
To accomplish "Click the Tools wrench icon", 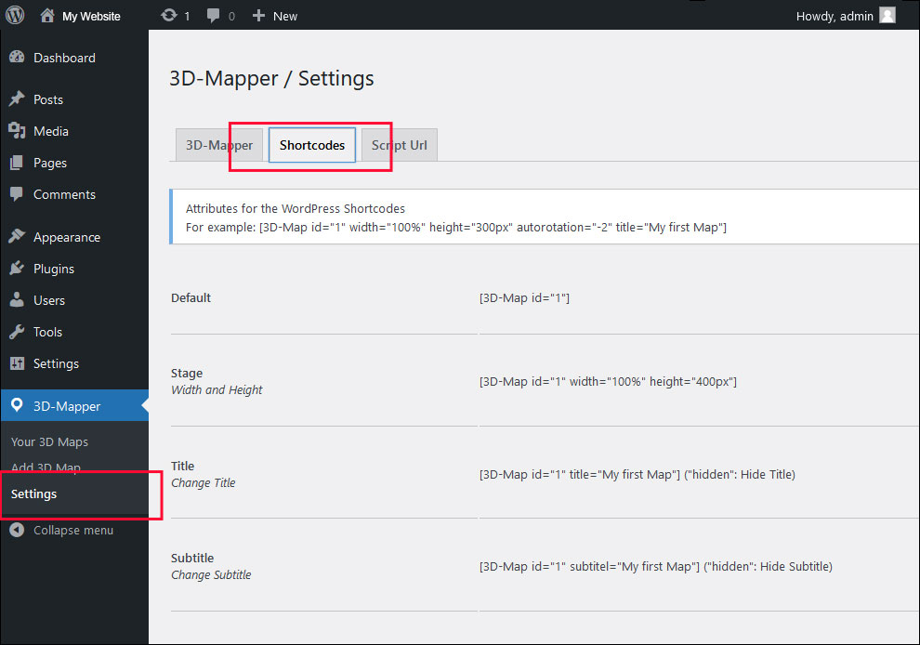I will [17, 331].
